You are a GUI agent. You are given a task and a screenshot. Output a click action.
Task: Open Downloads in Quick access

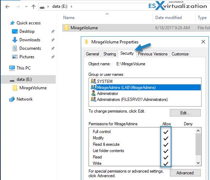[30, 40]
